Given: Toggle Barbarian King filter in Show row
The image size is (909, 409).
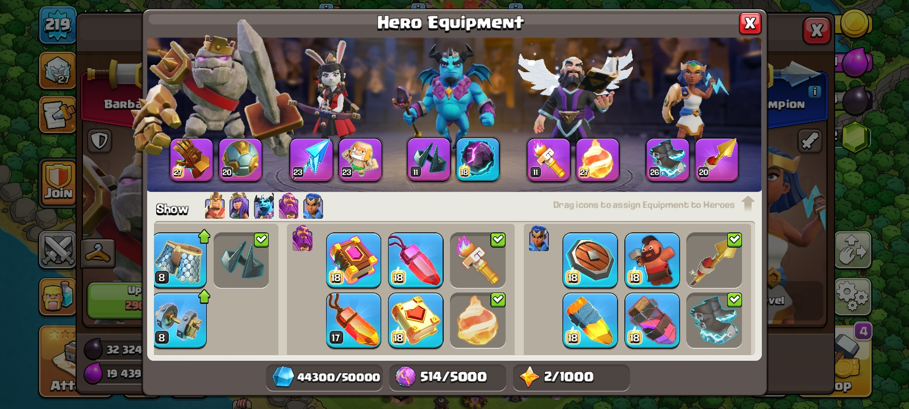Looking at the screenshot, I should [215, 206].
